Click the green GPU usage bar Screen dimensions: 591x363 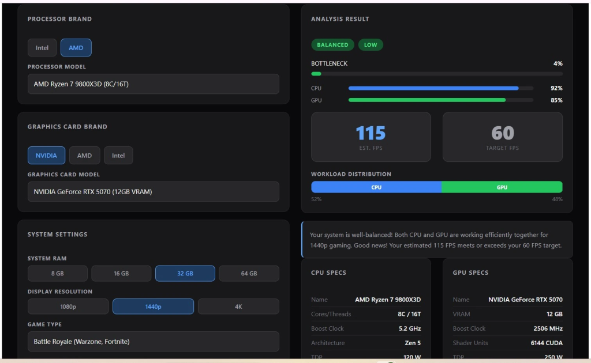(427, 100)
